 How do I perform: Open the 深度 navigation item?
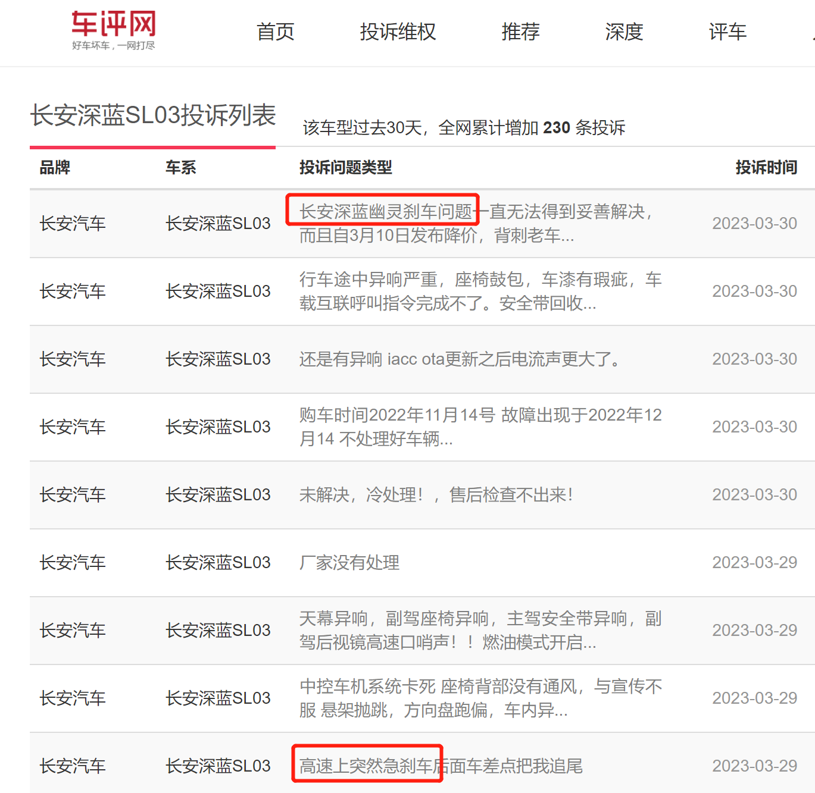[624, 32]
